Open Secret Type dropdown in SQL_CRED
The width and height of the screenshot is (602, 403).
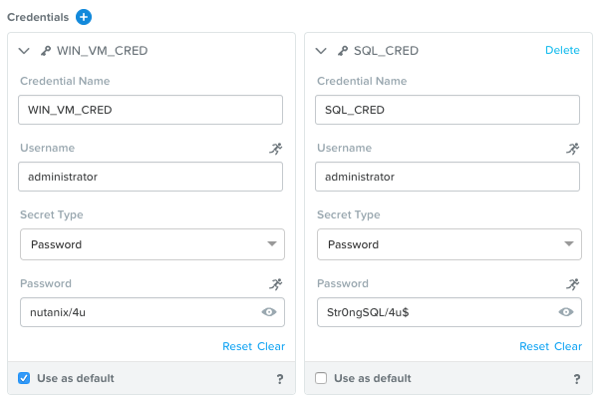point(450,244)
